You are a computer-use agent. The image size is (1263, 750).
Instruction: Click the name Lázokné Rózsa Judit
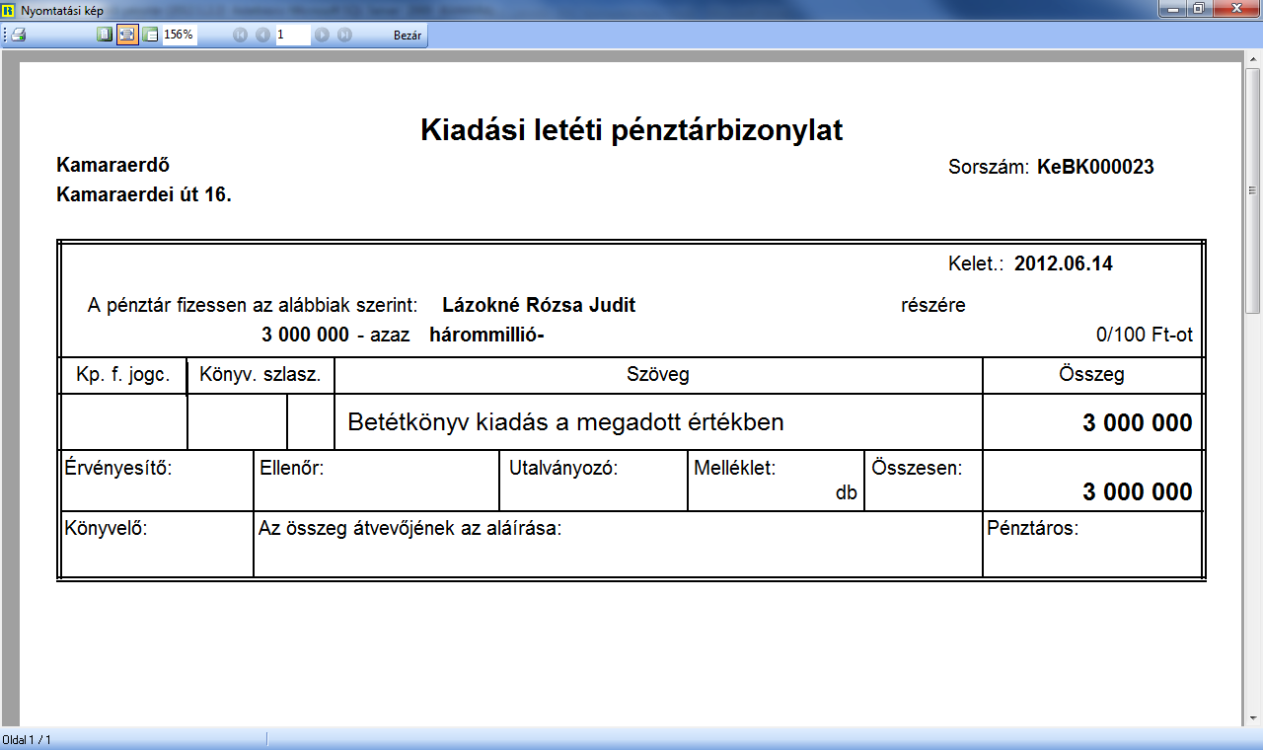tap(539, 305)
